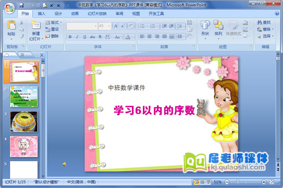
Task: Open the font name combo box
Action: [82, 26]
